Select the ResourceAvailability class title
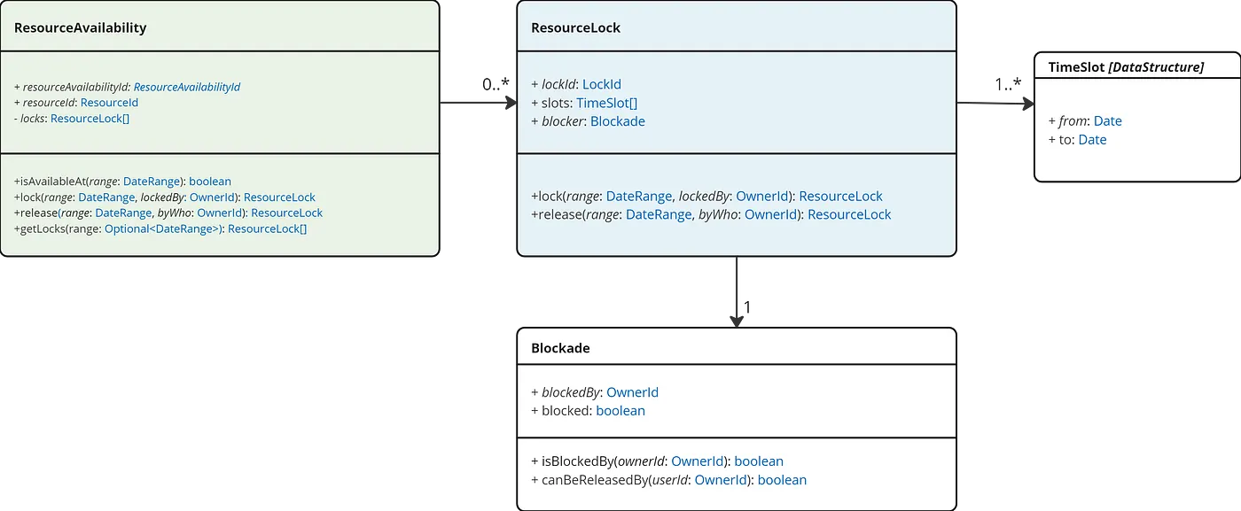The height and width of the screenshot is (511, 1241). (x=81, y=27)
